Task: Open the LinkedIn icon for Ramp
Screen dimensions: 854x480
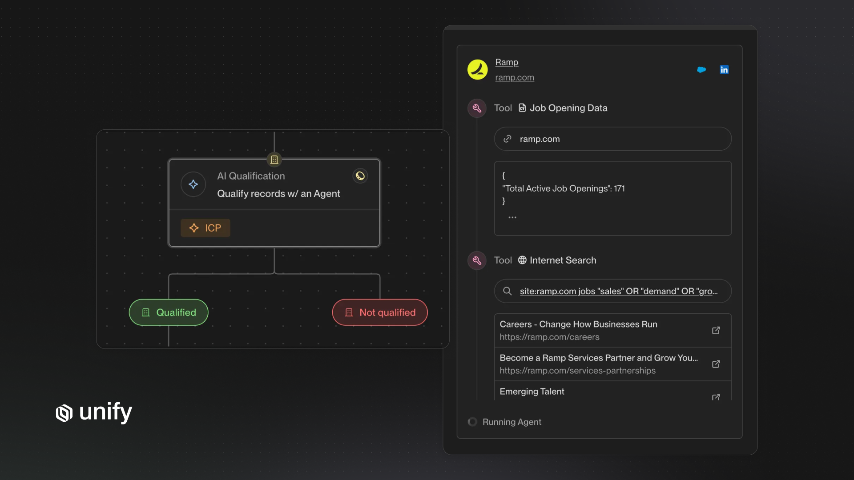Action: pos(724,70)
